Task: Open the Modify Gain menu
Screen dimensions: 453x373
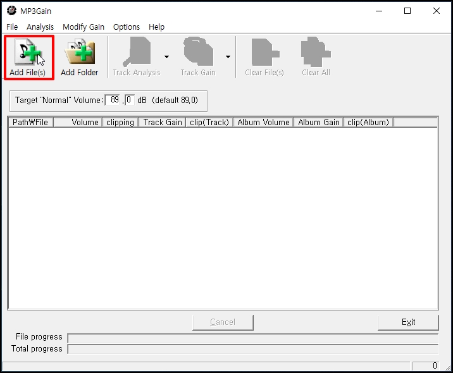Action: pyautogui.click(x=84, y=27)
